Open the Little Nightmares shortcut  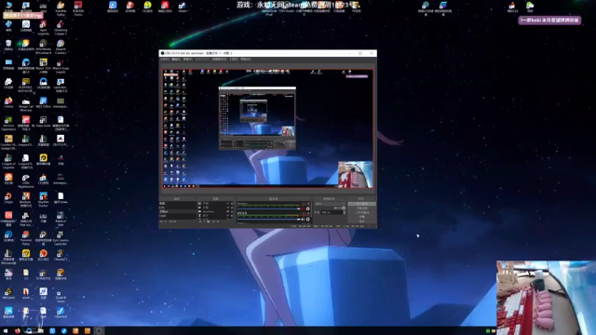pyautogui.click(x=26, y=180)
